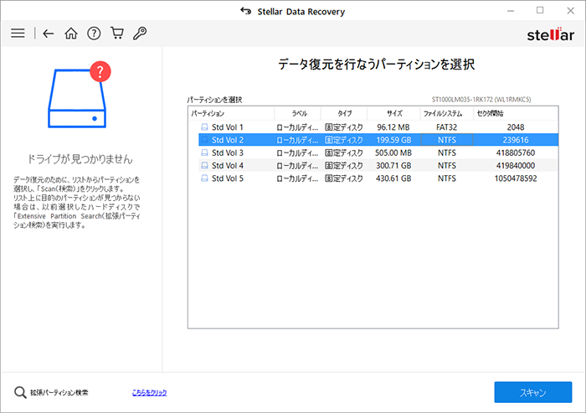
Task: Sort by タイプ column header
Action: coord(344,113)
